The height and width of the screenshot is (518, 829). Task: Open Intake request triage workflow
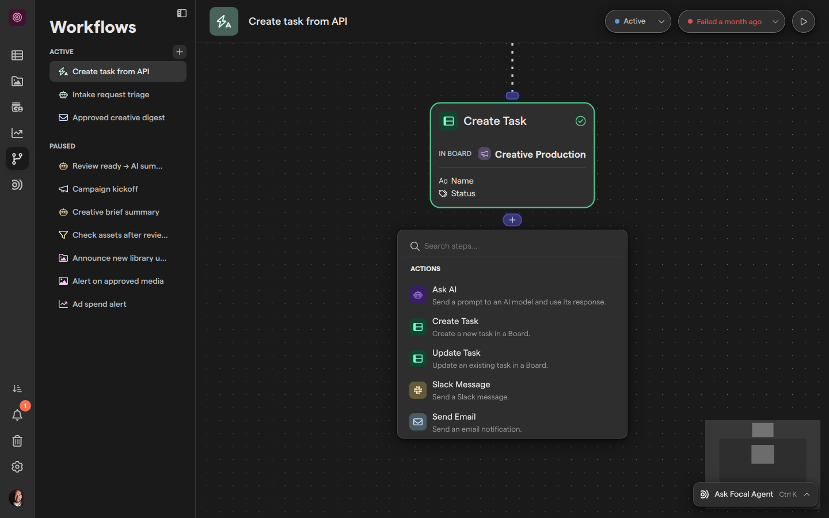[x=118, y=94]
